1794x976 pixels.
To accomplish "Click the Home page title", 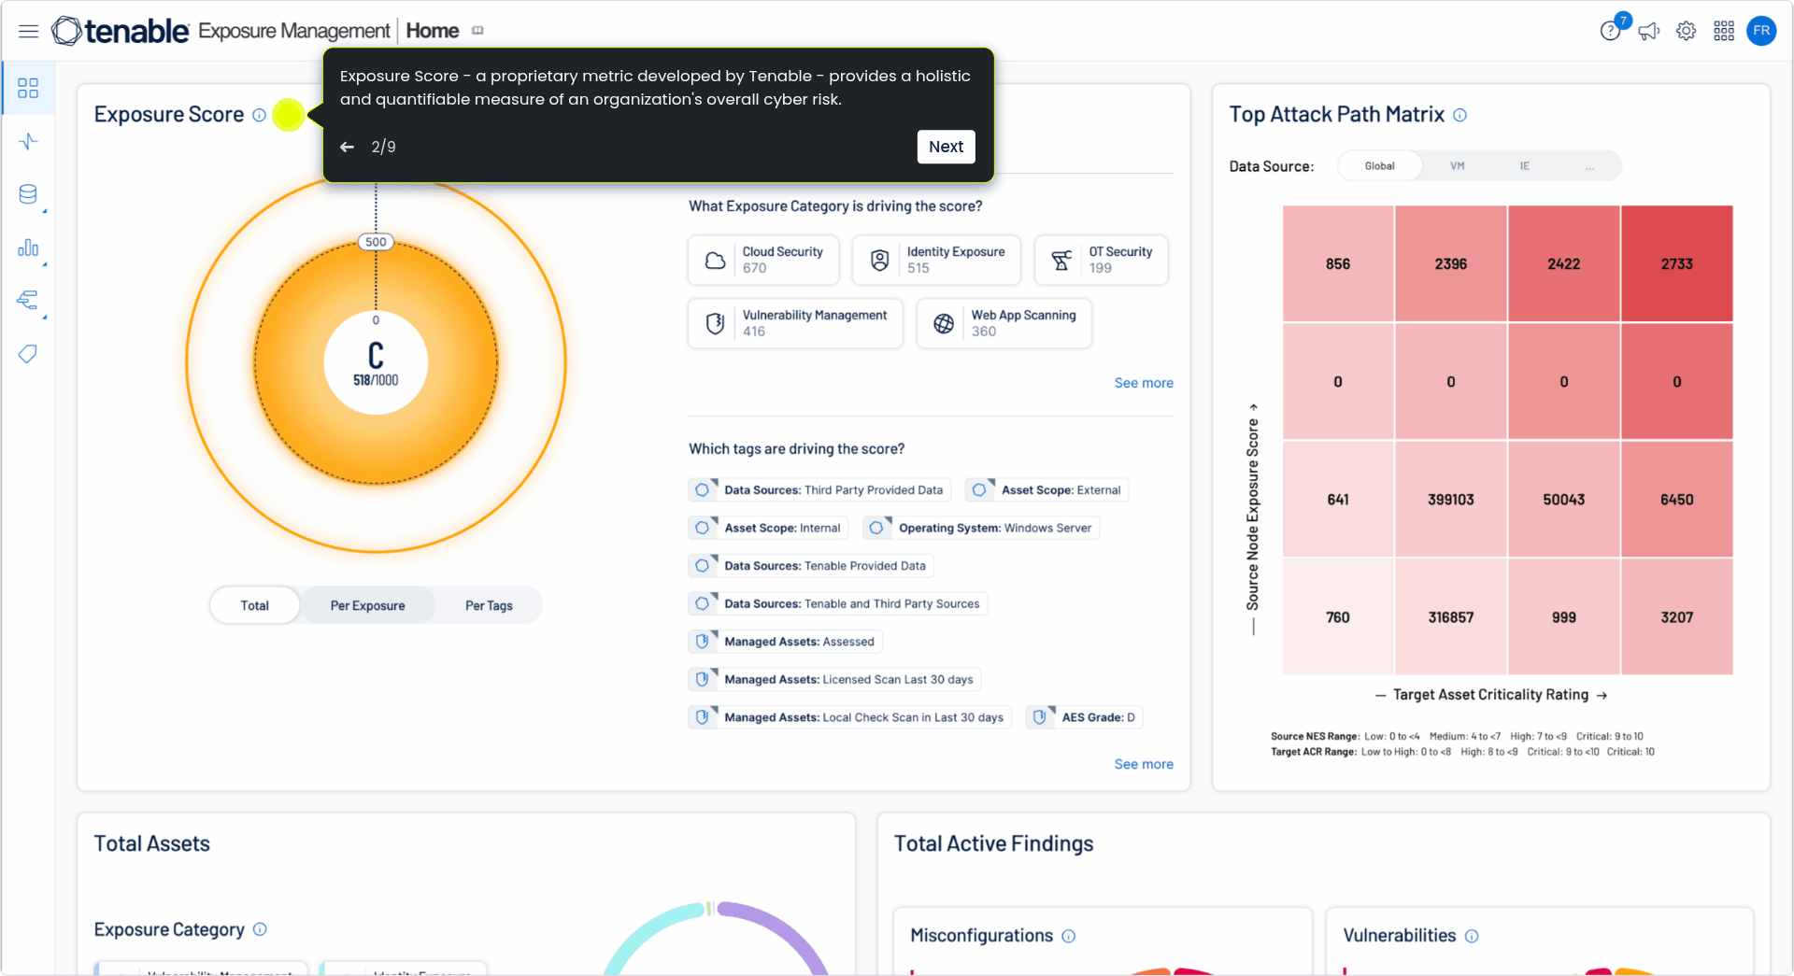I will point(433,31).
